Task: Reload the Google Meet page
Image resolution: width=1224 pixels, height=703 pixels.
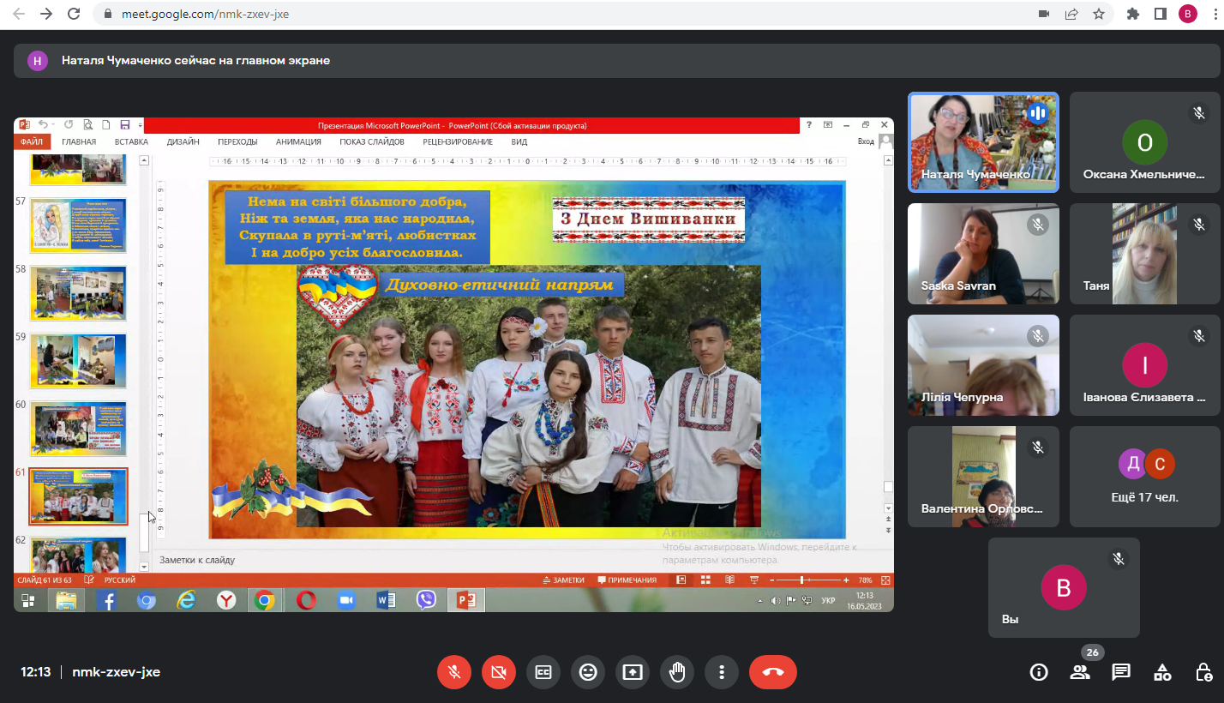Action: (x=74, y=14)
